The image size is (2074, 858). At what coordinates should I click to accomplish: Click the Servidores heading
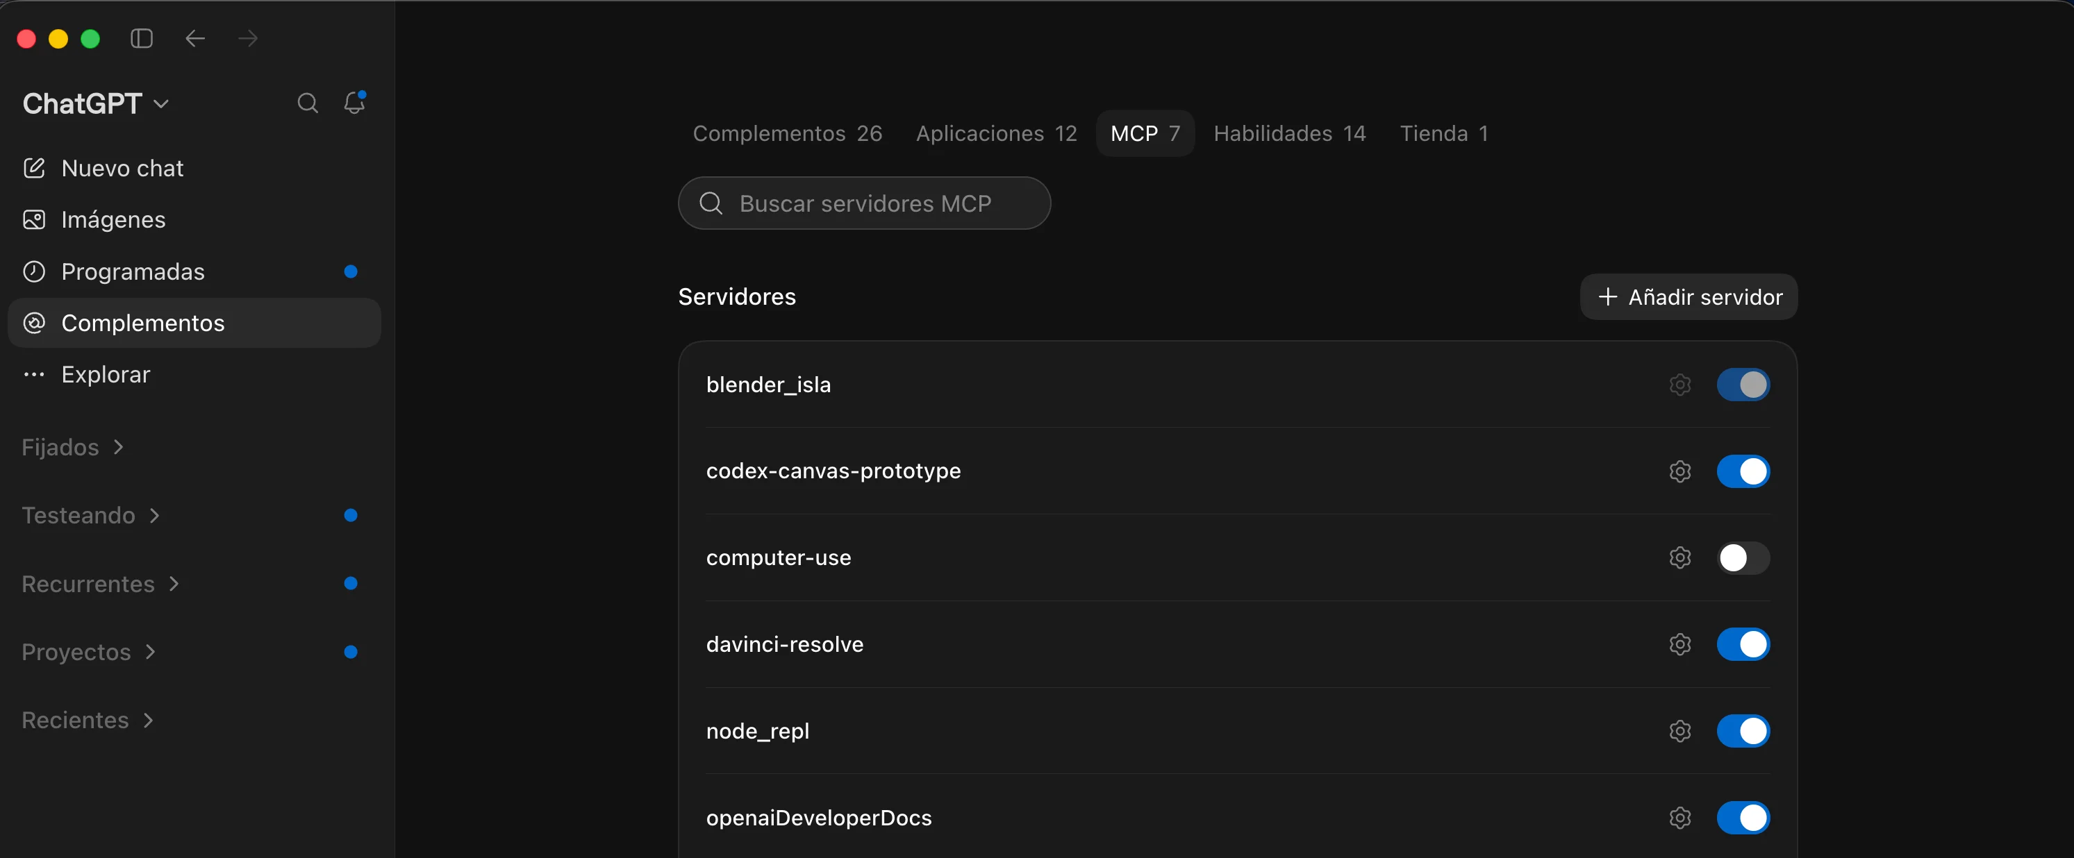point(737,296)
